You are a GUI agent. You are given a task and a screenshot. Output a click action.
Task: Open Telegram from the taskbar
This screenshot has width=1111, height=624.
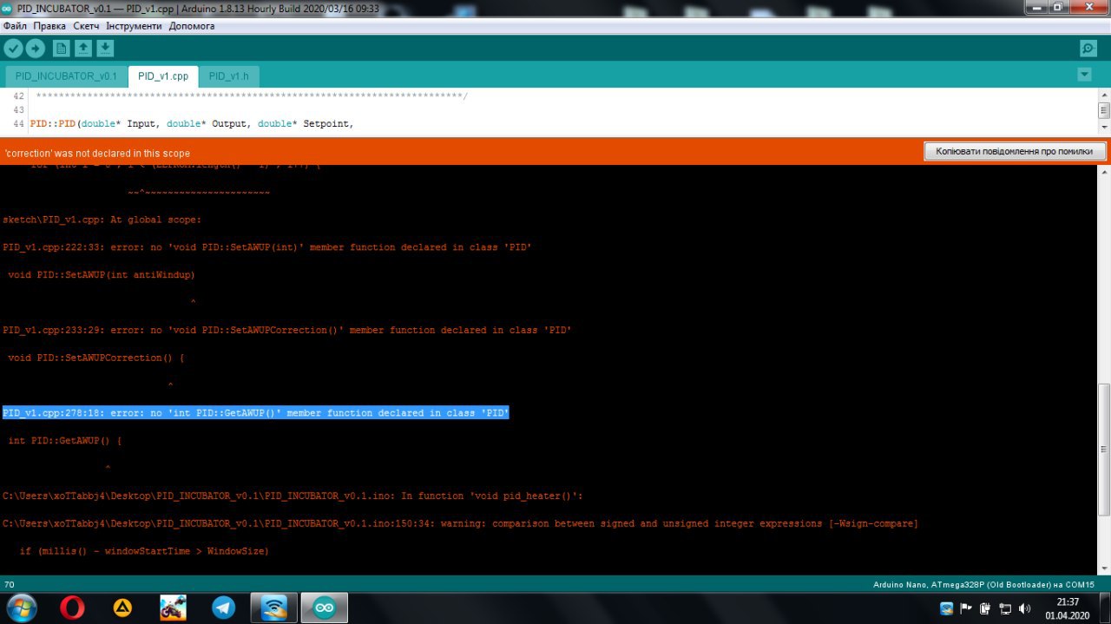[224, 608]
